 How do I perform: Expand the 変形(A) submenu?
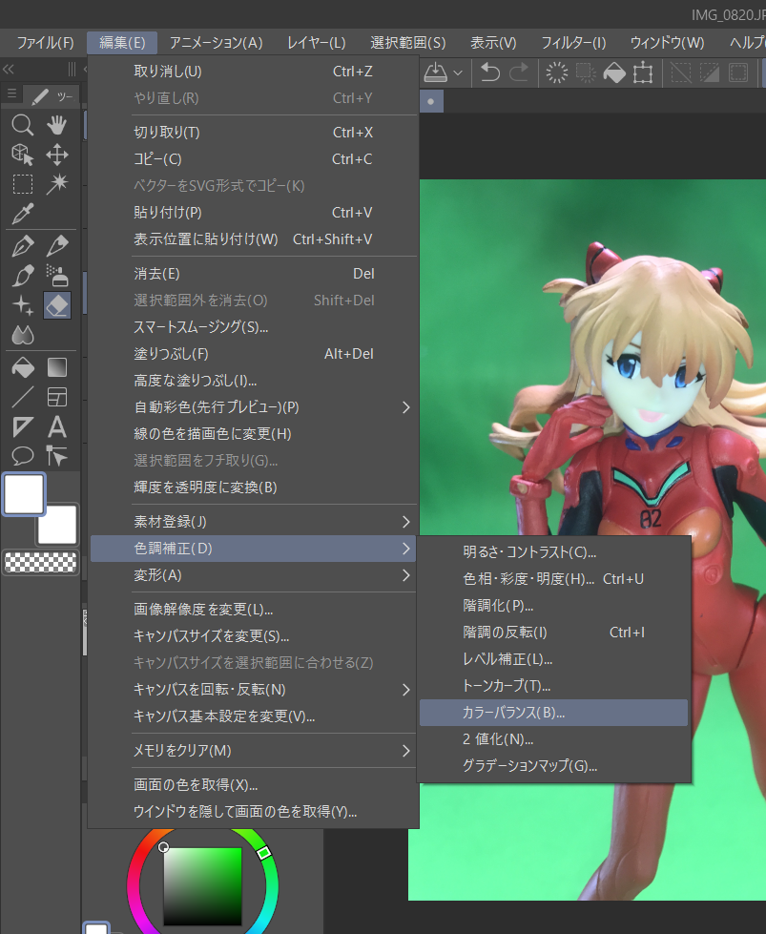pos(254,575)
